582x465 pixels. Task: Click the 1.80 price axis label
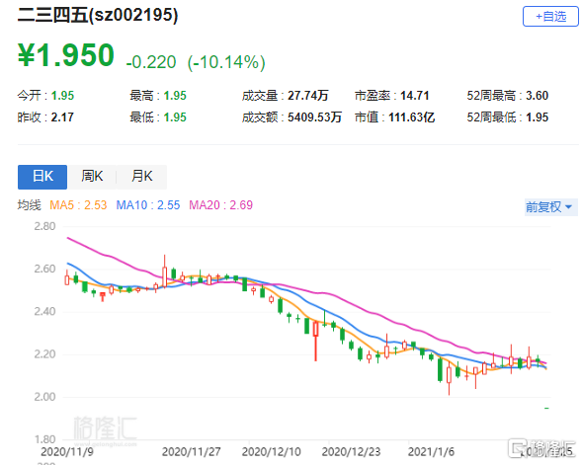(44, 439)
